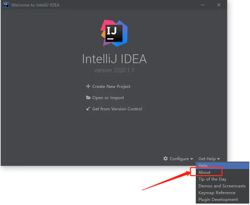Screen dimensions: 250x205
Task: Click the IntelliJ IDEA heading text
Action: (114, 59)
